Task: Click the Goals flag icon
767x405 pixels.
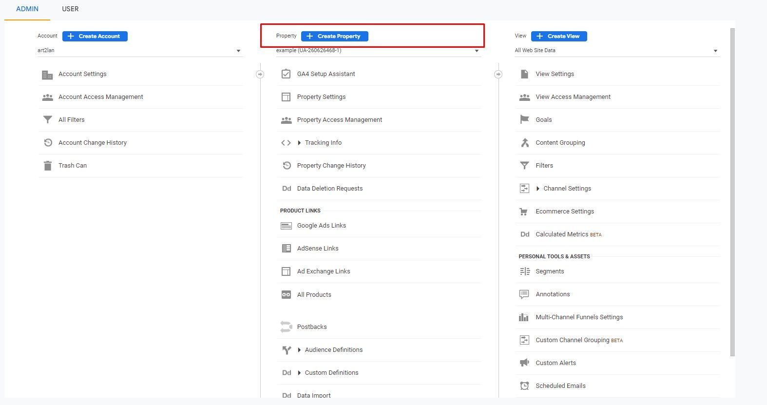Action: [524, 120]
